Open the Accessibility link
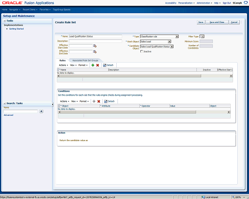The width and height of the screenshot is (249, 199). pos(171,3)
